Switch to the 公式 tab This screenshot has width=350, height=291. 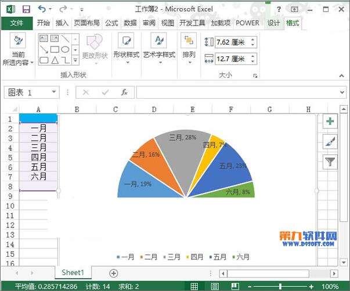[x=111, y=23]
